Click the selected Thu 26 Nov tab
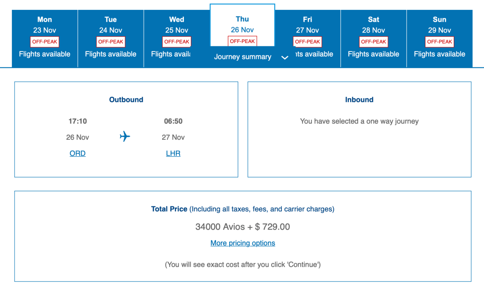Screen dimensions: 484x288 [x=242, y=24]
